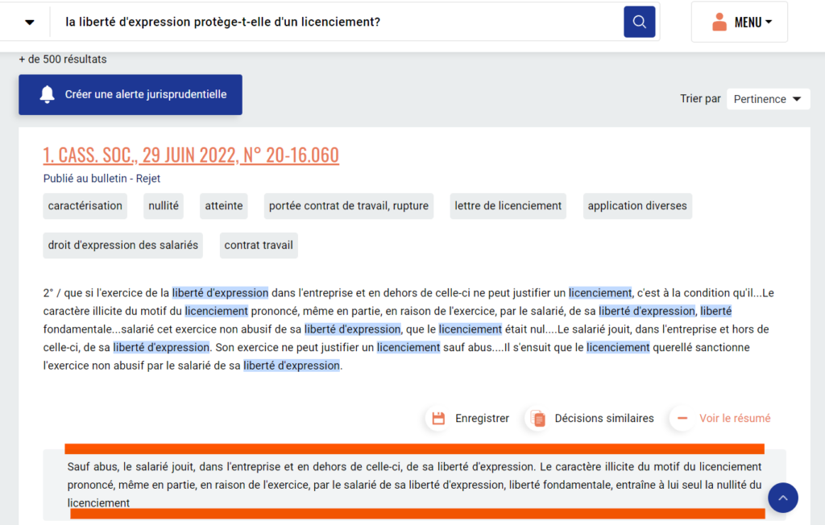Click the Enregistrer save icon

tap(438, 418)
